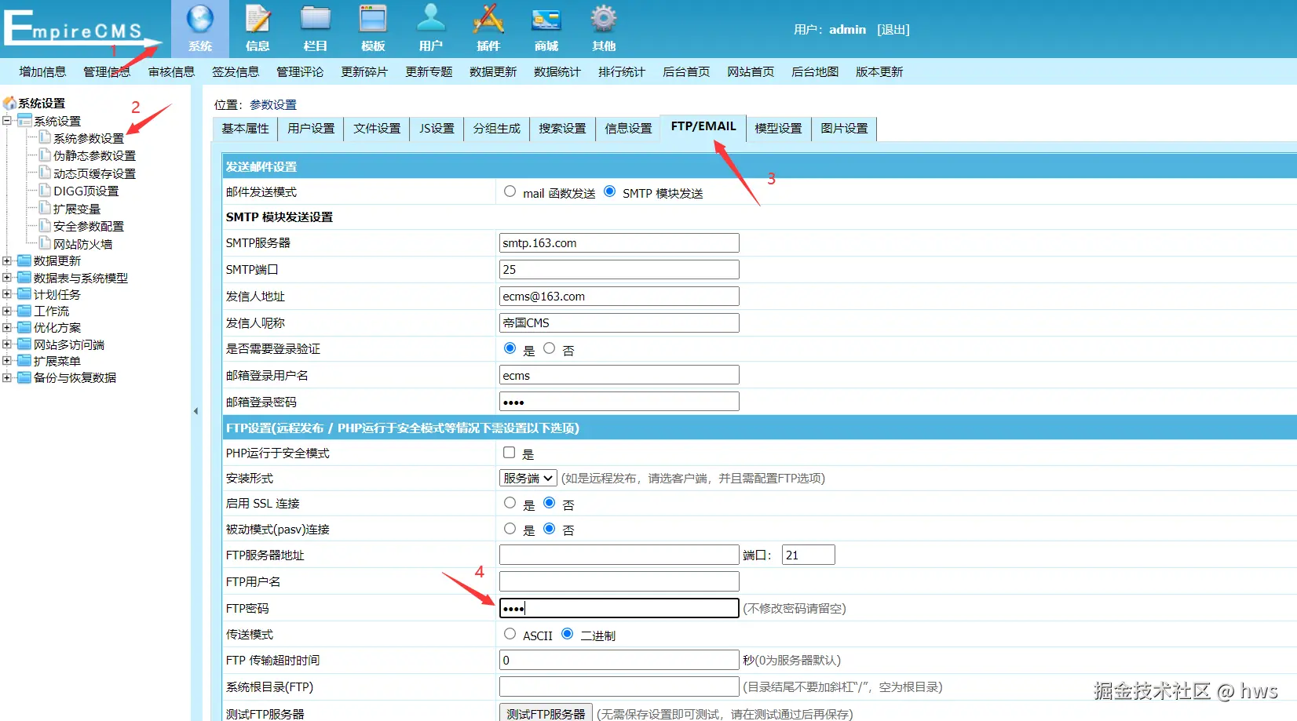The image size is (1297, 721).
Task: Select 二进制 transfer mode
Action: pos(568,634)
